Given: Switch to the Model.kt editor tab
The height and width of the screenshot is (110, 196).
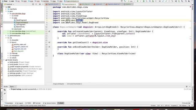Looking at the screenshot, I should 128,4.
